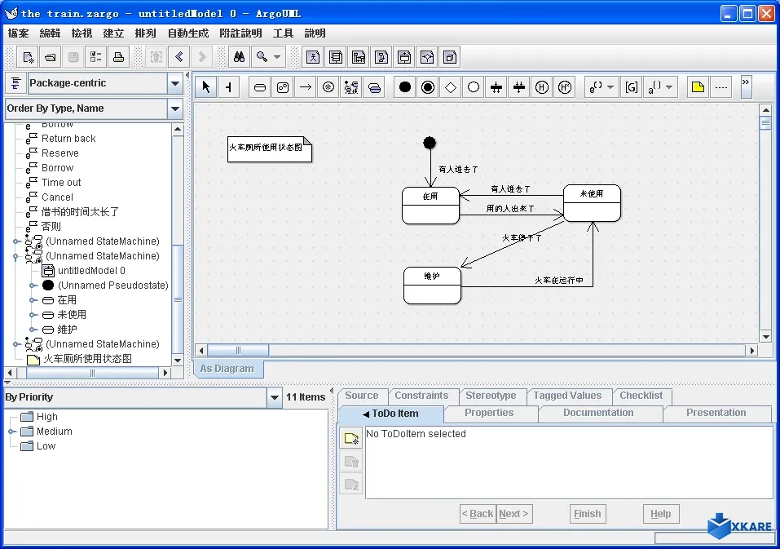Open the Order By Type, Name dropdown

tap(175, 108)
